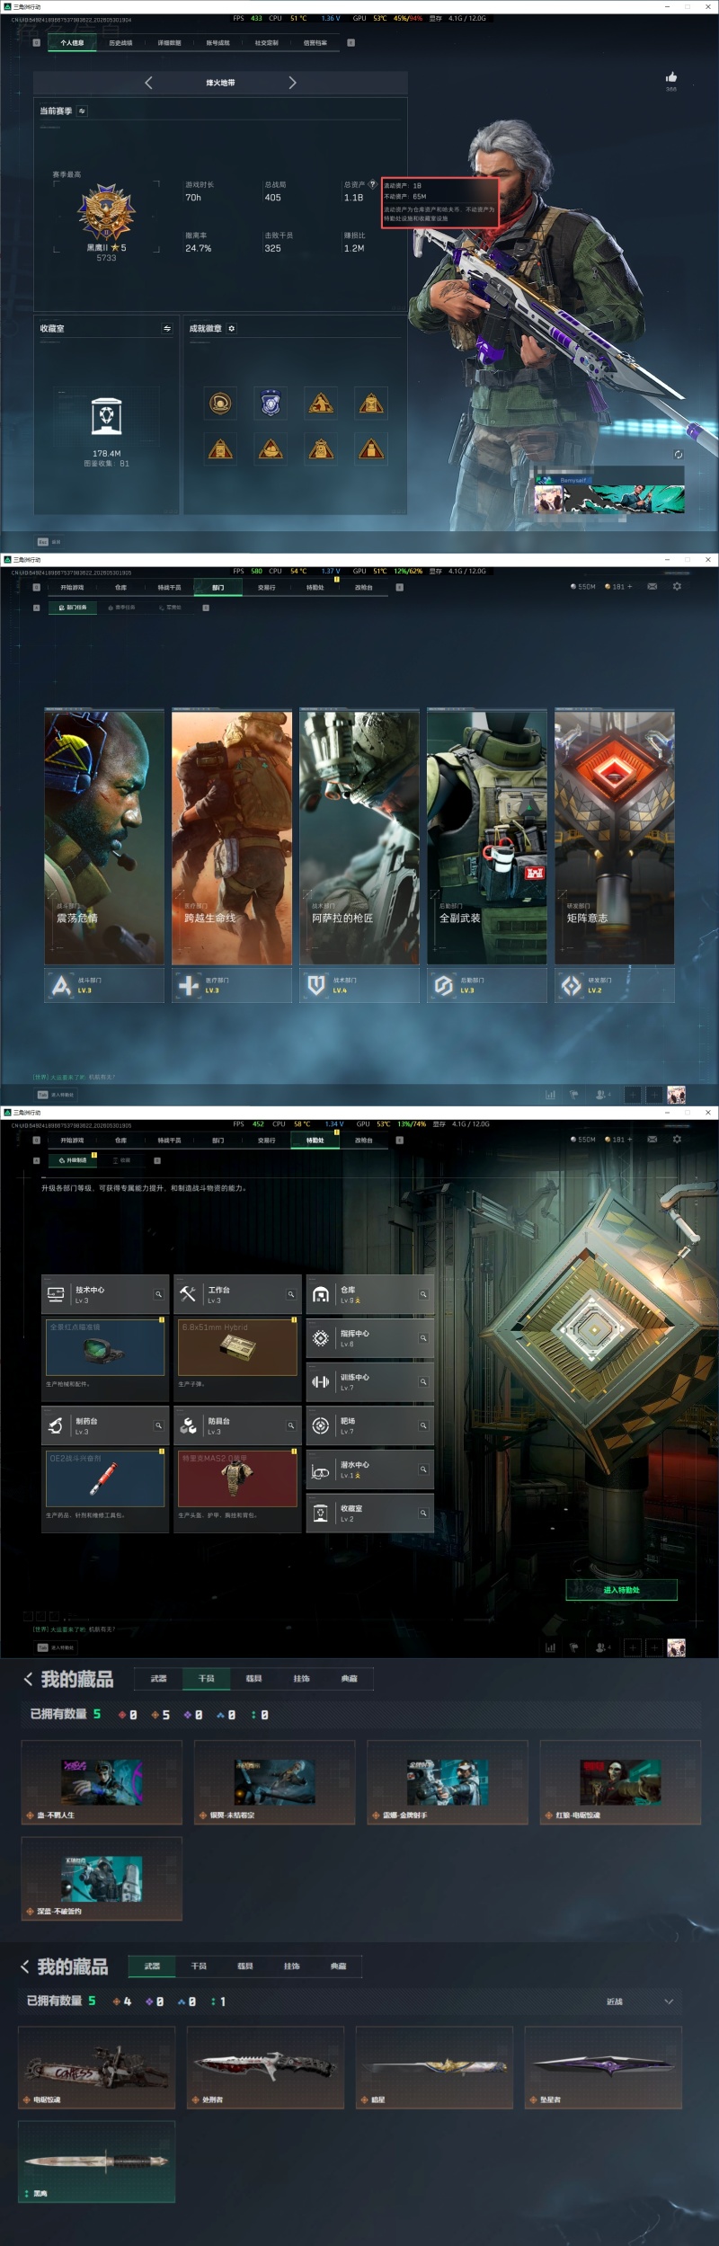Open the 处刑者 knife skin

point(265,2067)
